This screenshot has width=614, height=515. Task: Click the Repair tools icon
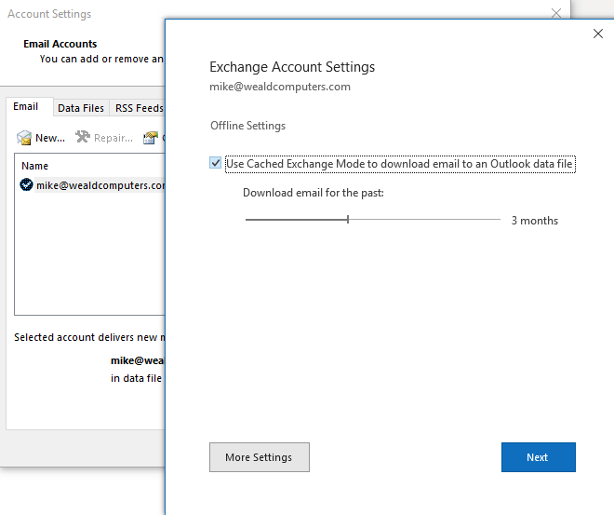83,138
